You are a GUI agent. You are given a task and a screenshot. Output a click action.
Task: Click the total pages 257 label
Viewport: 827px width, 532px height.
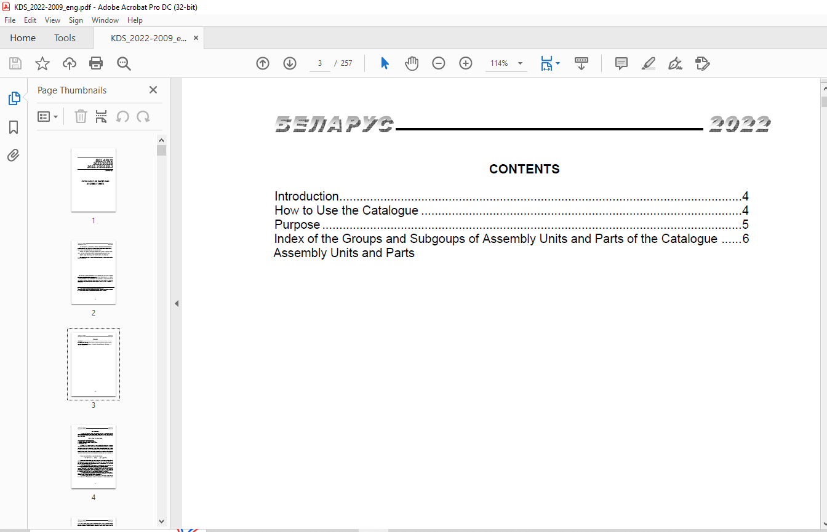click(346, 63)
